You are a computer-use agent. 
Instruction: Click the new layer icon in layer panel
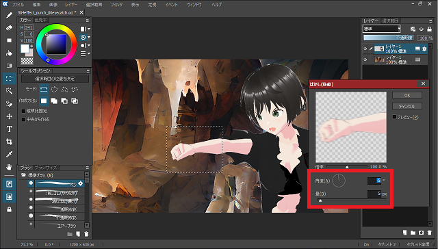click(x=404, y=233)
